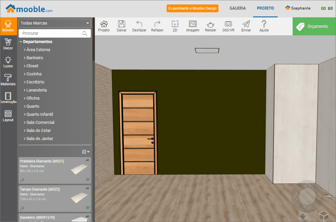
Task: Send project with Enviar paper plane
Action: click(246, 26)
